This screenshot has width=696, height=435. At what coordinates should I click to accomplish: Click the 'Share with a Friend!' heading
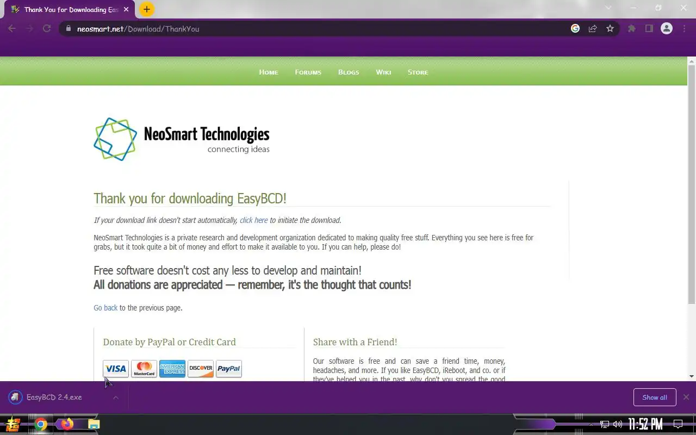tap(355, 342)
